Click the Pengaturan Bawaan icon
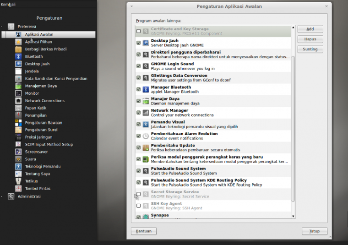 pyautogui.click(x=18, y=123)
